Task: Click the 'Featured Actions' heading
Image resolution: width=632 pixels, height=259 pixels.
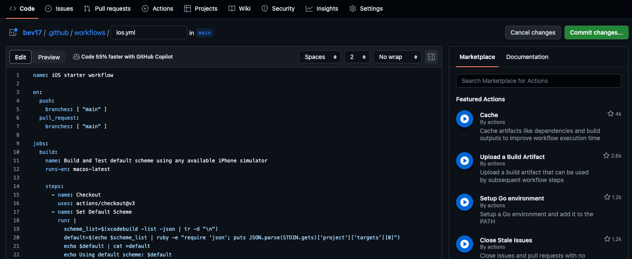Action: click(480, 99)
